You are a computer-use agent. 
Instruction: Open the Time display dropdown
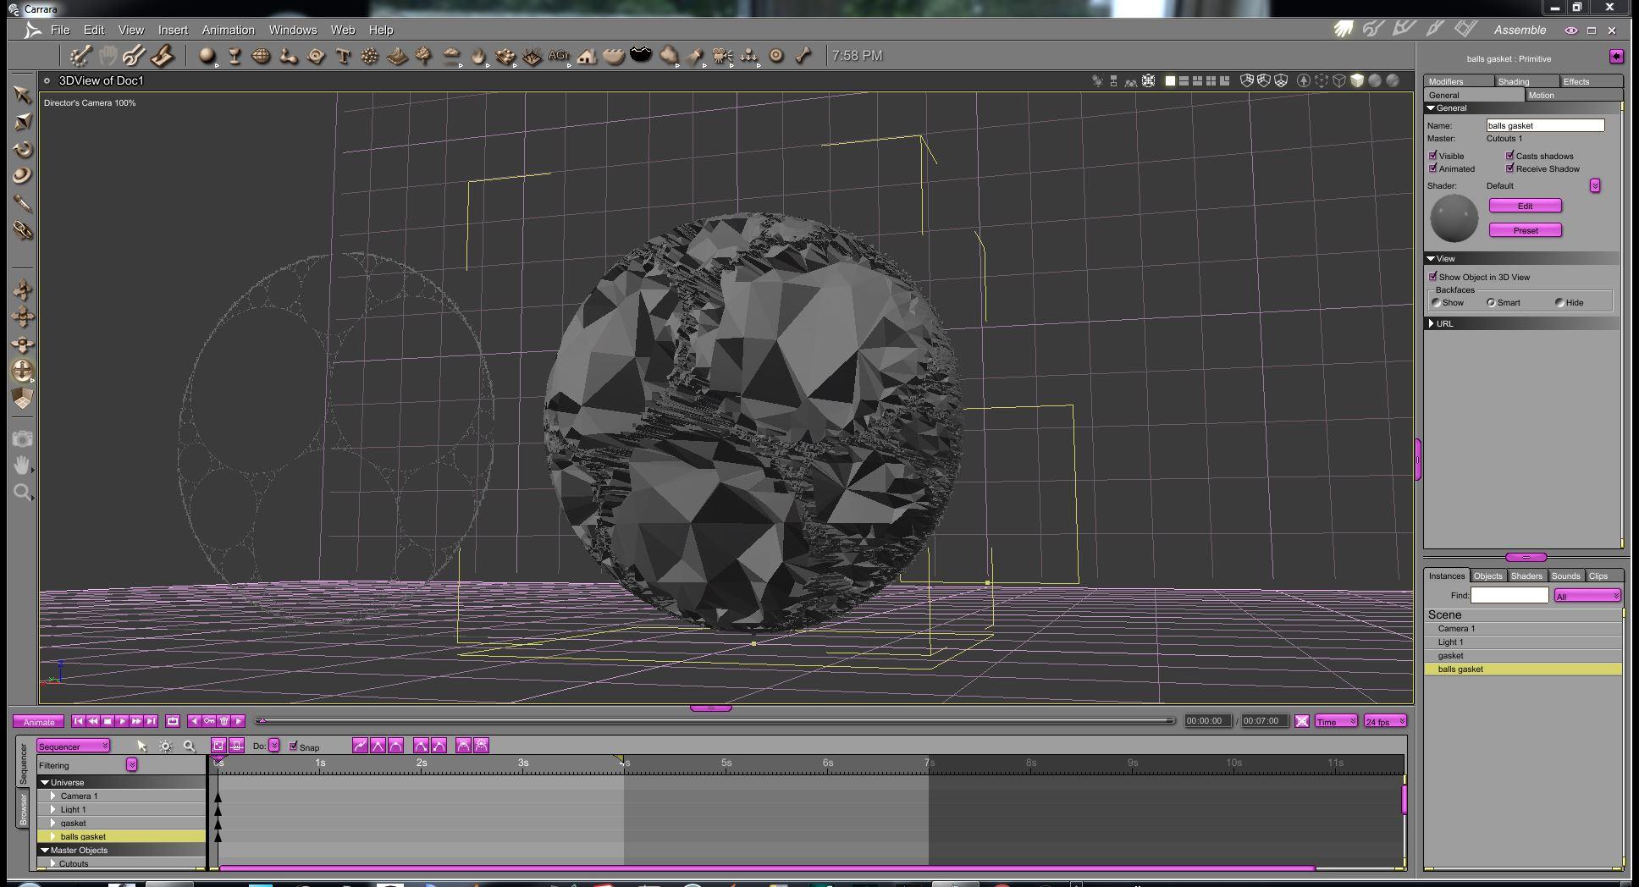1336,721
